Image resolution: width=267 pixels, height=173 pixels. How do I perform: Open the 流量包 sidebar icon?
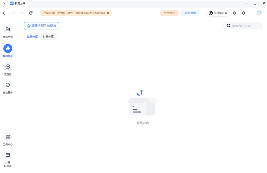[8, 67]
